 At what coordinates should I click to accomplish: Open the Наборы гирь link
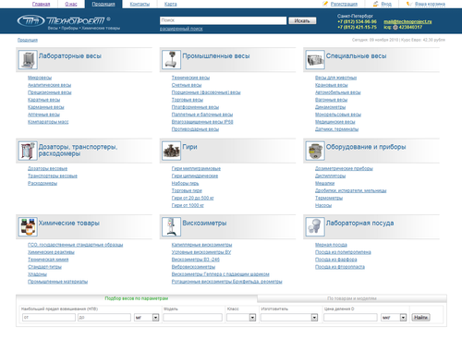point(185,184)
